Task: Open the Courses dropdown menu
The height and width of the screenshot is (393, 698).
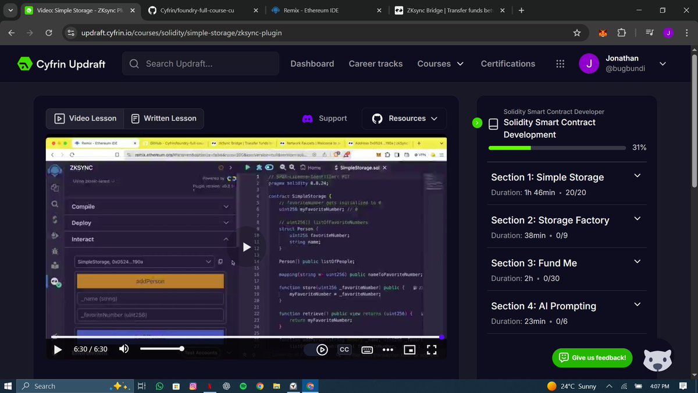Action: 440,63
